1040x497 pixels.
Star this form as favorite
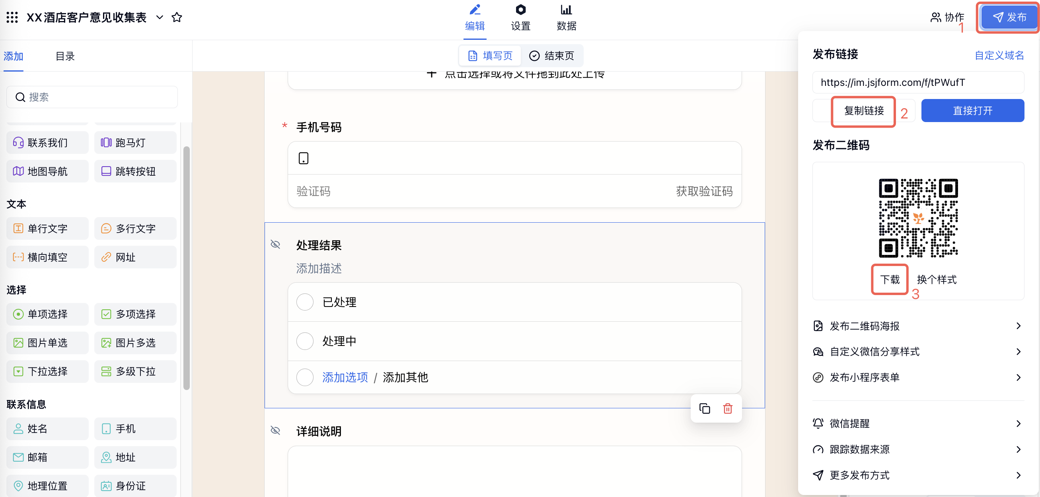177,17
